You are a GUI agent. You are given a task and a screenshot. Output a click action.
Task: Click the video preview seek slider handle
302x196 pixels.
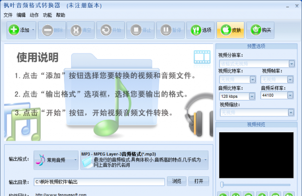coord(222,185)
